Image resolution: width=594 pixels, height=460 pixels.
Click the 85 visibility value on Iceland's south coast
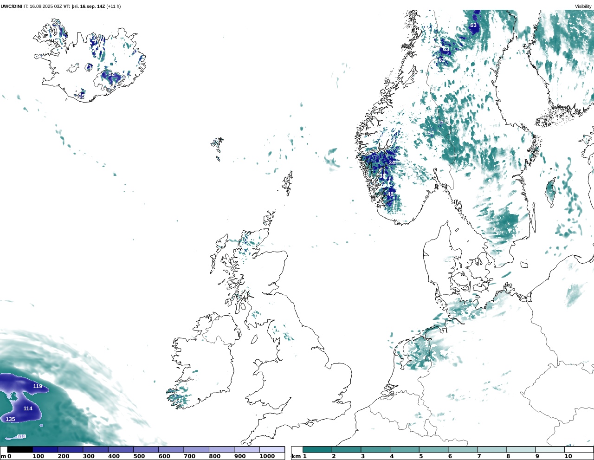(x=82, y=96)
